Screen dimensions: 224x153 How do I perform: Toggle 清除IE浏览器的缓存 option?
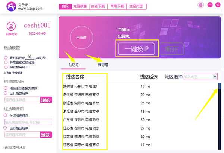(x=6, y=88)
